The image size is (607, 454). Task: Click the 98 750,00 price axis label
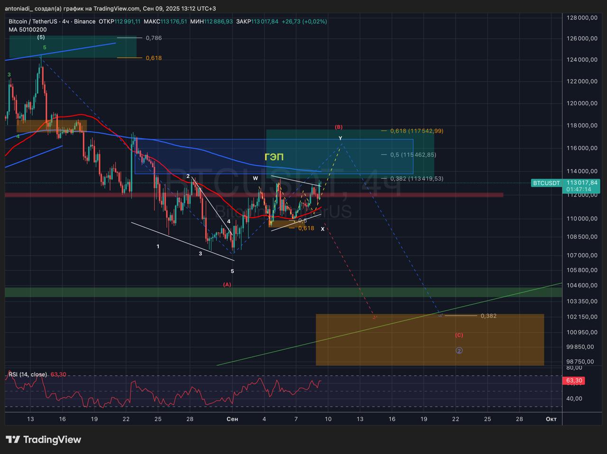tap(580, 361)
